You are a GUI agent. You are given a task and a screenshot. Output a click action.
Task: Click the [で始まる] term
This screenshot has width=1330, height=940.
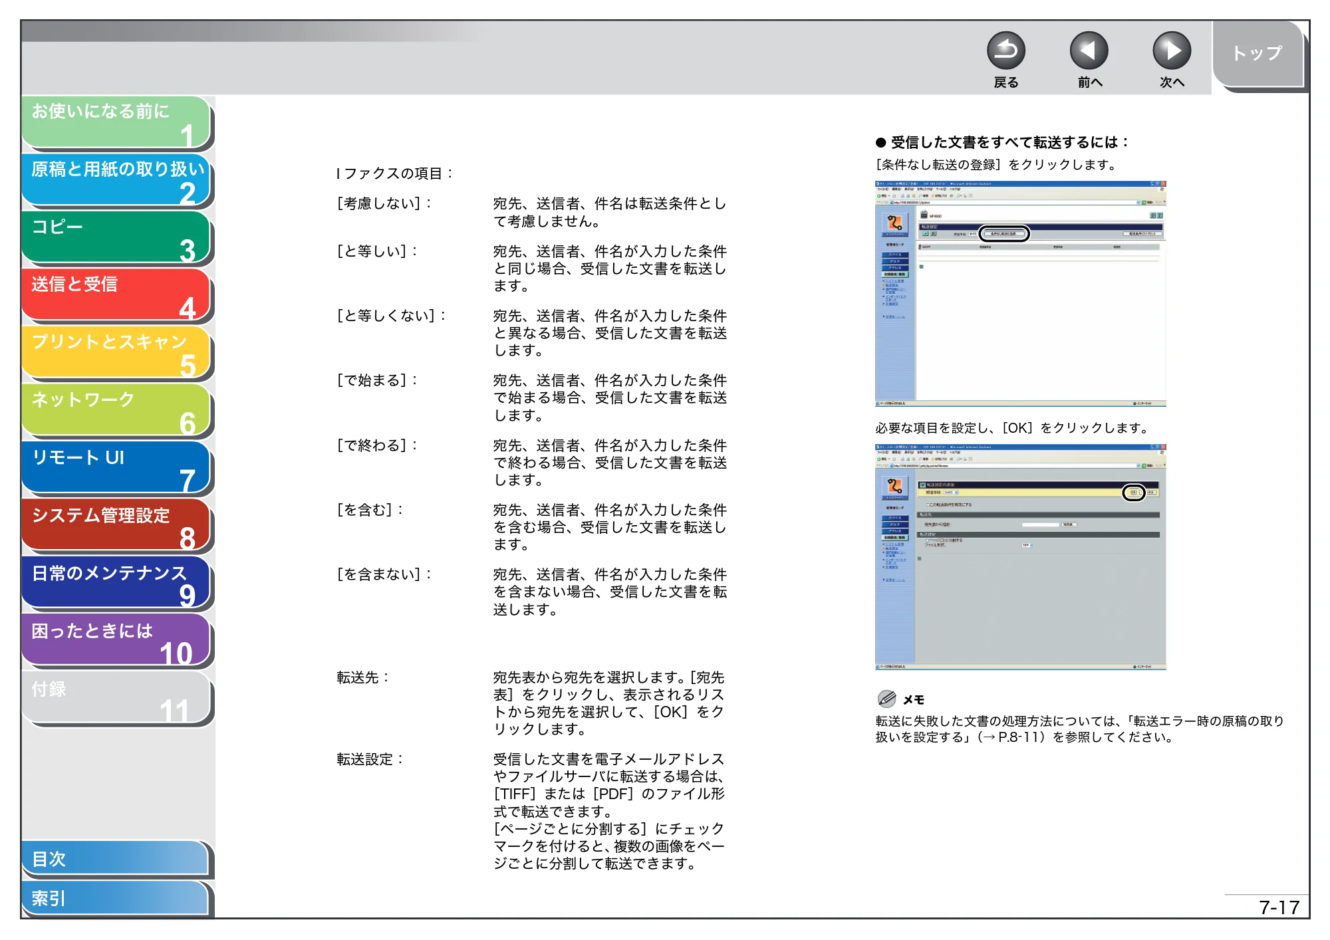coord(378,380)
